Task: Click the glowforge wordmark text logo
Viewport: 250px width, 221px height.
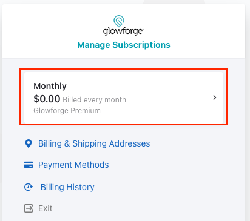Action: tap(123, 31)
